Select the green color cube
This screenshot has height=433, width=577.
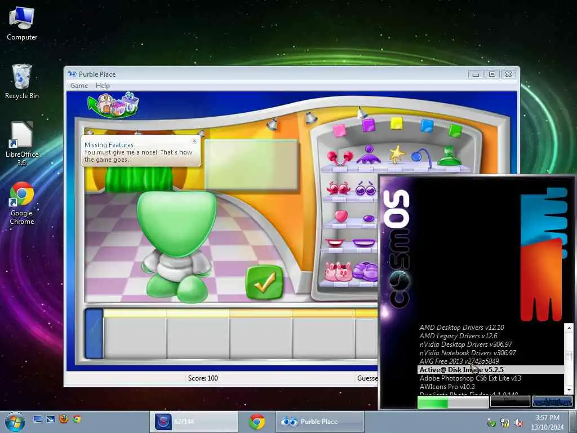pyautogui.click(x=455, y=130)
